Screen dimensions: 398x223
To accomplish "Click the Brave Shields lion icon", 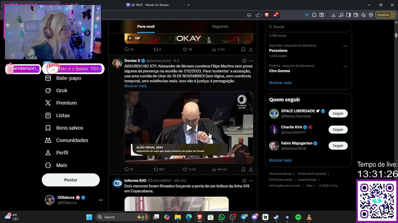I will point(266,15).
